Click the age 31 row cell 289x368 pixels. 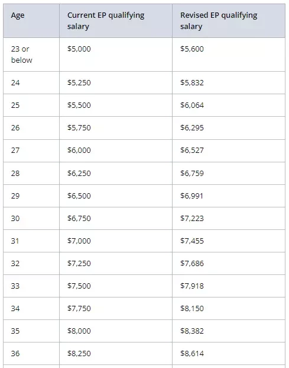click(x=31, y=241)
